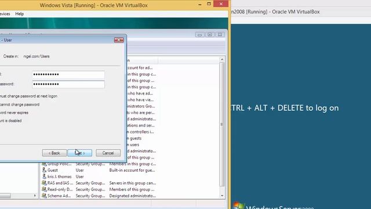Toggle the 'account is disabled' option label
This screenshot has height=209, width=371.
click(10, 121)
